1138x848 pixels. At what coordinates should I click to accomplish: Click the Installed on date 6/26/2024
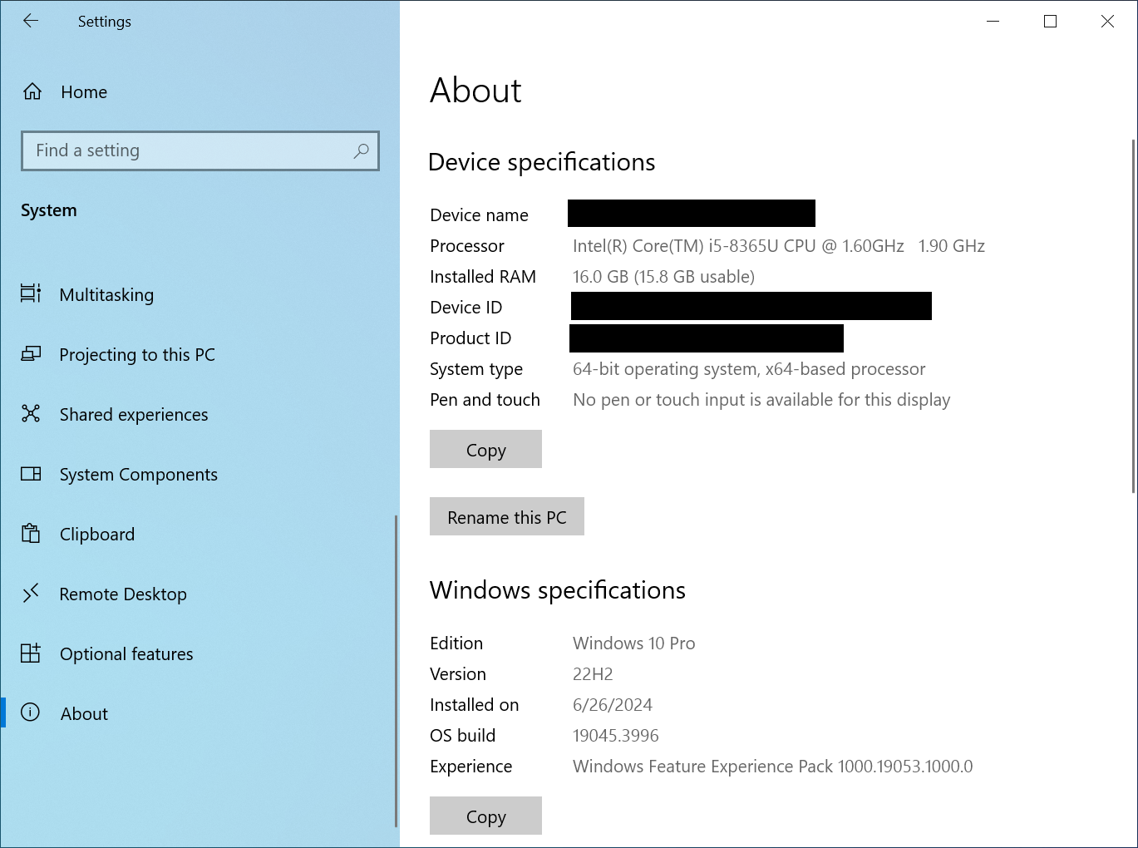613,705
